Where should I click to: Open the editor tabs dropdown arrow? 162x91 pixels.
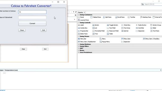click(74, 12)
